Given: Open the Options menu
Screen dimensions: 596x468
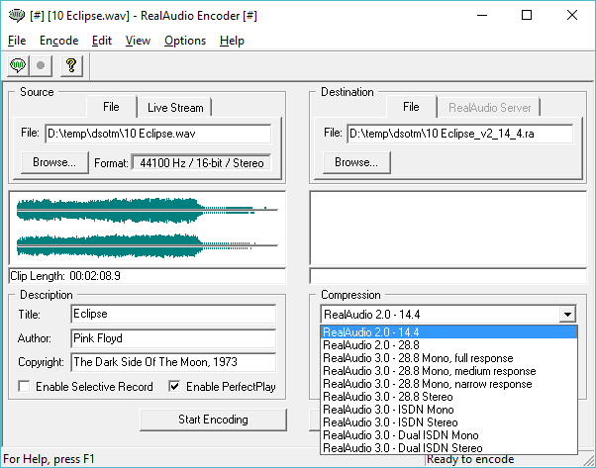Looking at the screenshot, I should [185, 41].
